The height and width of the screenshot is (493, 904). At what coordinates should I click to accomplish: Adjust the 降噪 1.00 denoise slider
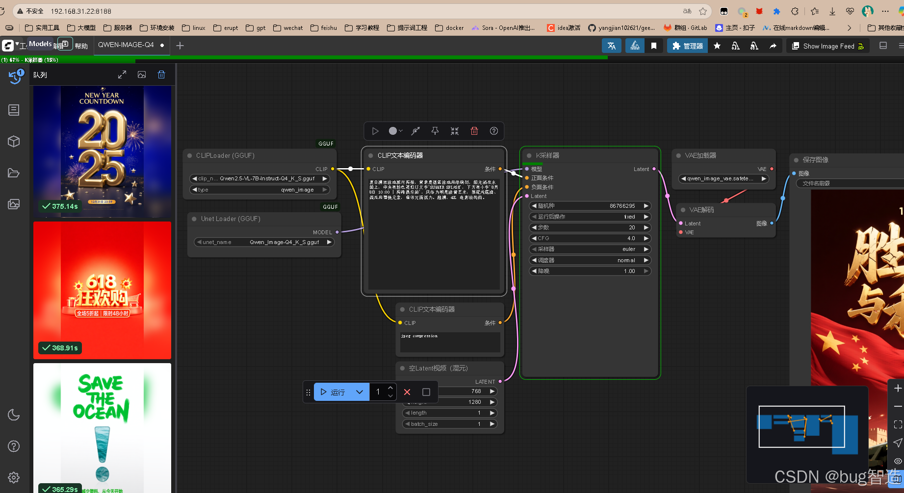pyautogui.click(x=590, y=271)
